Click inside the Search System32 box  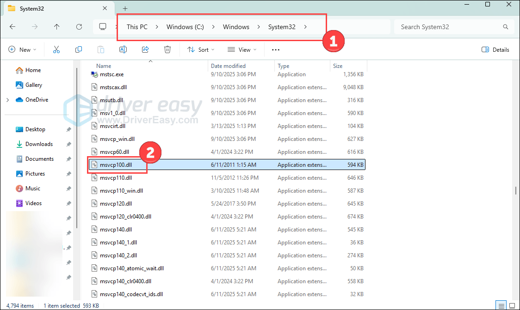tap(449, 27)
